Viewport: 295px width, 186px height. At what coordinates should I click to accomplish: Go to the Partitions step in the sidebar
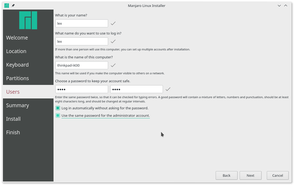(18, 78)
